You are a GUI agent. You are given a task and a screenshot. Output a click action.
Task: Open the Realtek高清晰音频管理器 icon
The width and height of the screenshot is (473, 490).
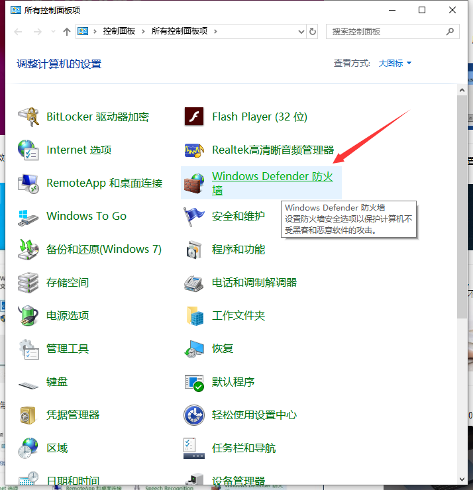[x=193, y=150]
